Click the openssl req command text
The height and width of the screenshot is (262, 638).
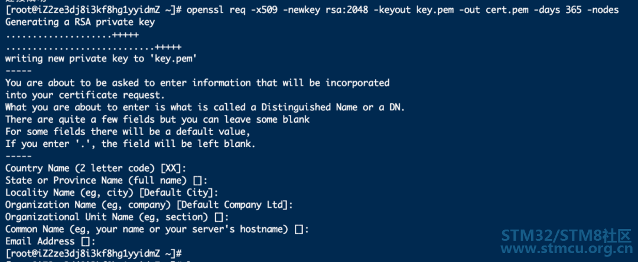coord(403,10)
